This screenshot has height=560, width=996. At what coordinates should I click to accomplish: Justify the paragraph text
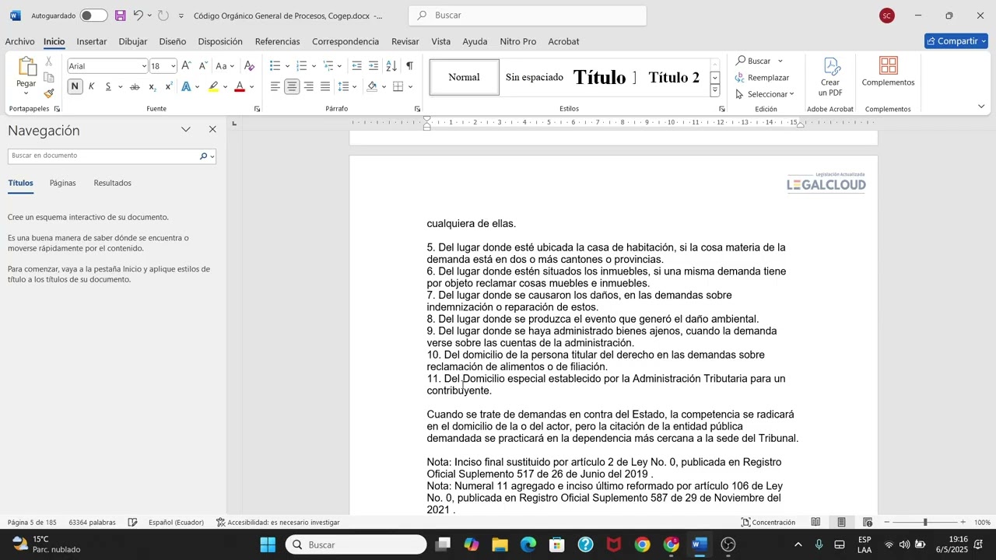click(x=325, y=86)
